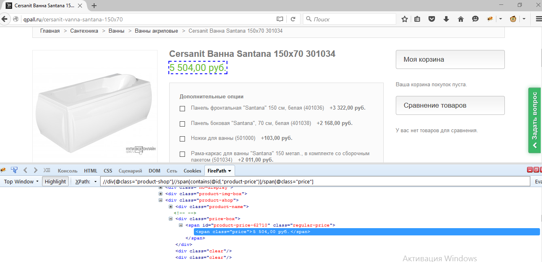Open the Pocket icon in the toolbar
The height and width of the screenshot is (262, 542).
pos(432,19)
